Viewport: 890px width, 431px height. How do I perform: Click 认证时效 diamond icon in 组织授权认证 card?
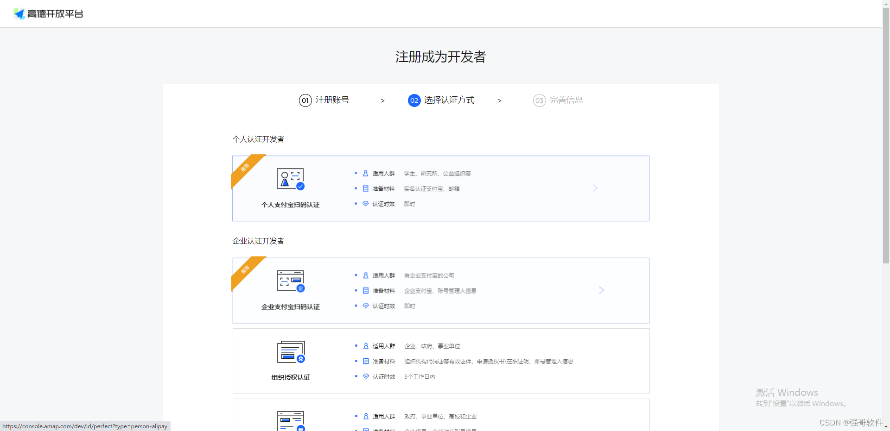(366, 376)
